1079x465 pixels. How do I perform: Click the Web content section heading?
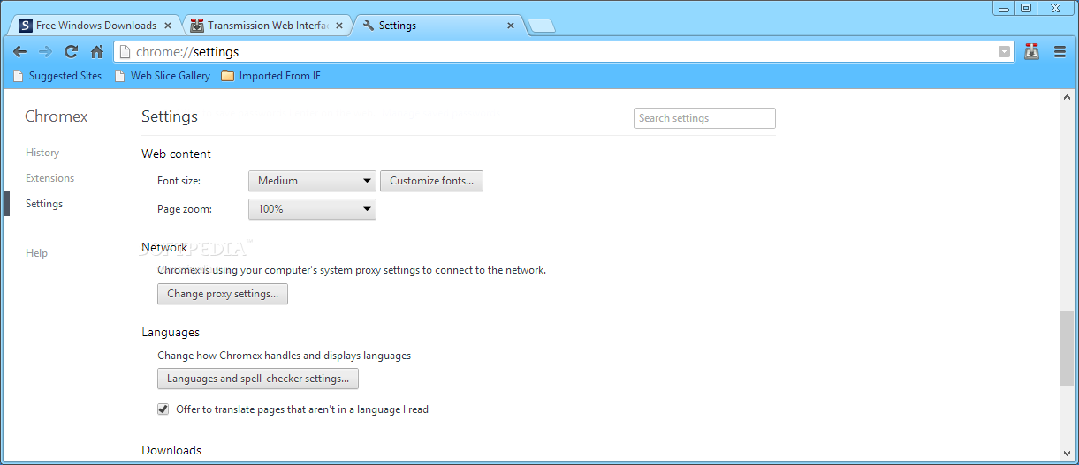[x=176, y=154]
